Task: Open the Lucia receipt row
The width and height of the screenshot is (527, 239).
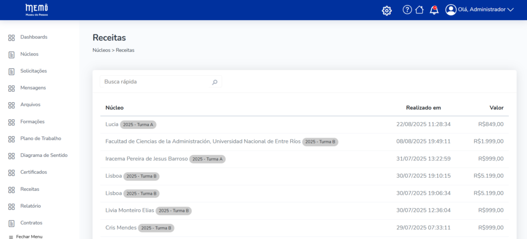Action: (112, 124)
